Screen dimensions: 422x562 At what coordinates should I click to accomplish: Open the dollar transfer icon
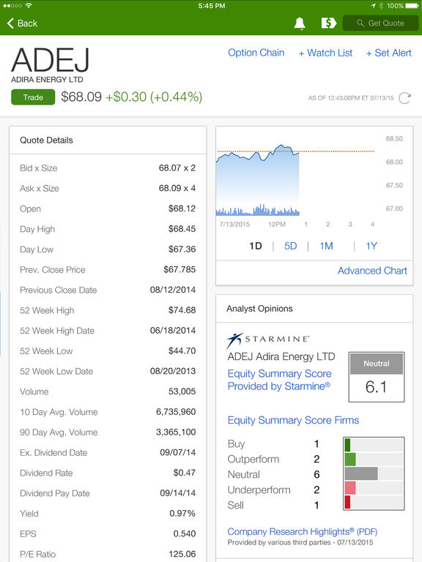click(x=328, y=23)
